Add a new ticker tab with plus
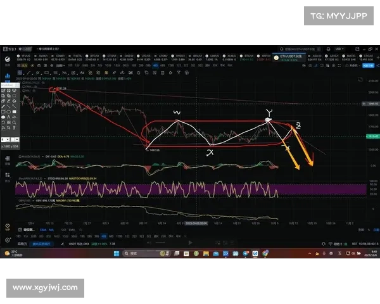Screen dimensions: 380x304 [x=378, y=58]
